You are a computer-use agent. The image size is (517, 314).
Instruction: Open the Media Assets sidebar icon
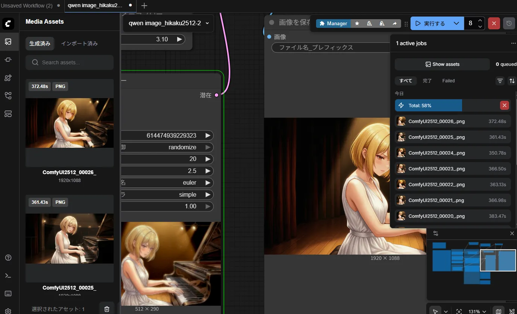tap(8, 42)
